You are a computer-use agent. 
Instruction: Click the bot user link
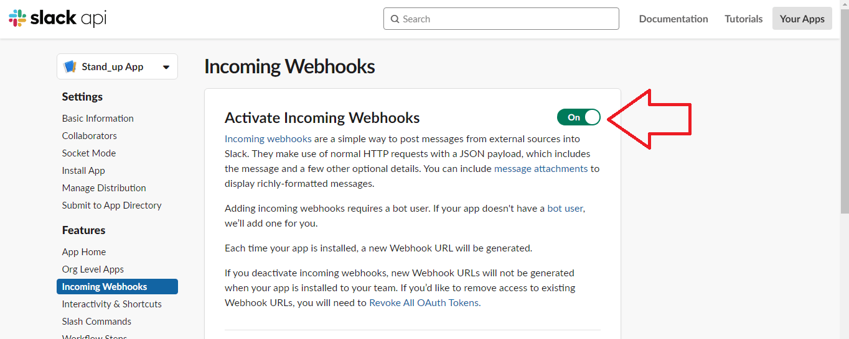565,208
